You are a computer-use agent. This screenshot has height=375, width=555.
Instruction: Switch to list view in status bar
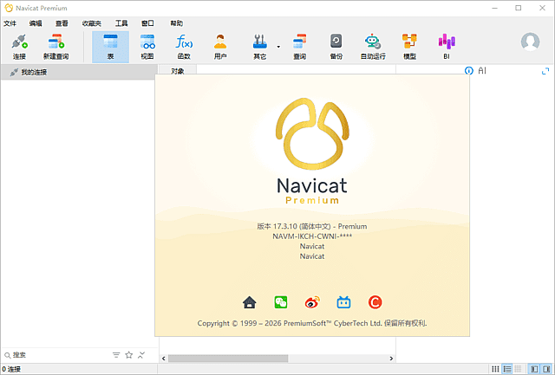point(507,369)
